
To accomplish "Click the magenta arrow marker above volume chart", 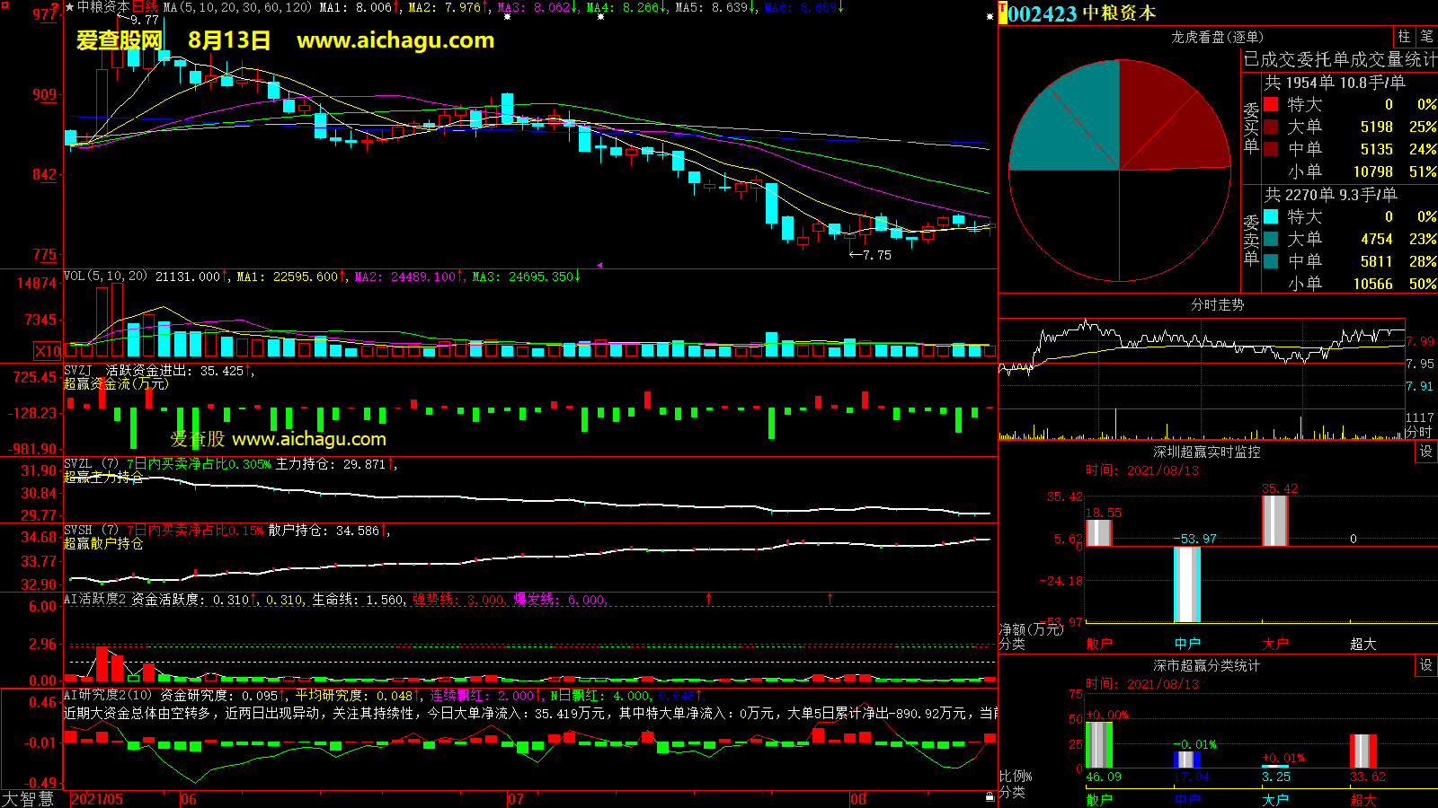I will [x=599, y=266].
